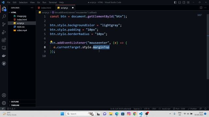Open the File menu

[8, 2]
